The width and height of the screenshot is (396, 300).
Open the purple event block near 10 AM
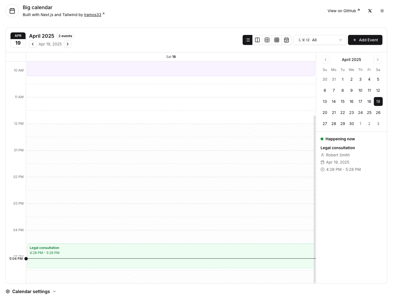tap(171, 68)
